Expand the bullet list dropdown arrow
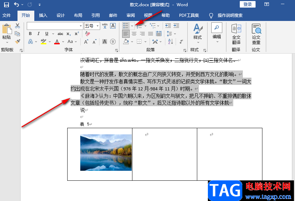 (x=132, y=26)
